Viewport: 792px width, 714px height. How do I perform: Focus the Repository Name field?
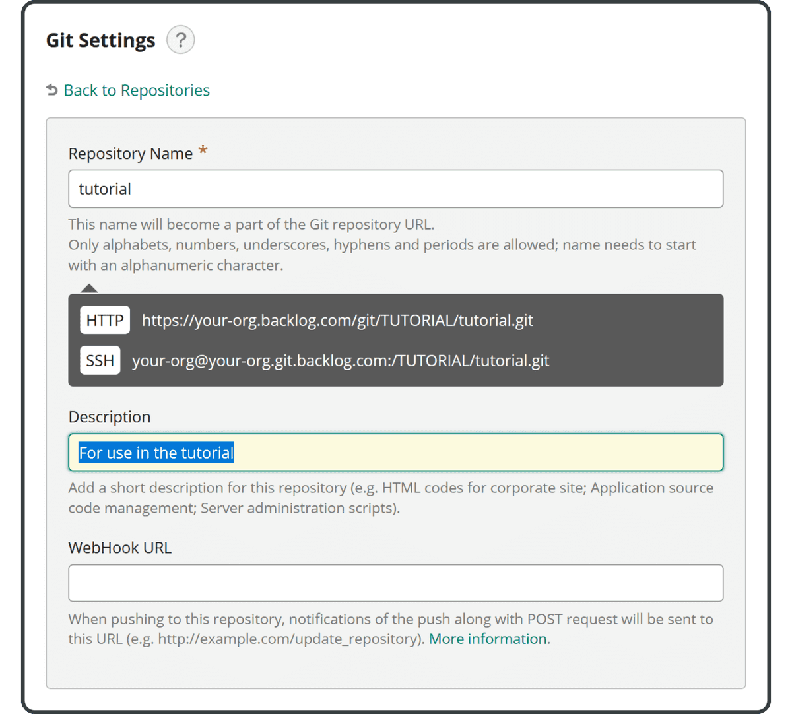point(396,189)
